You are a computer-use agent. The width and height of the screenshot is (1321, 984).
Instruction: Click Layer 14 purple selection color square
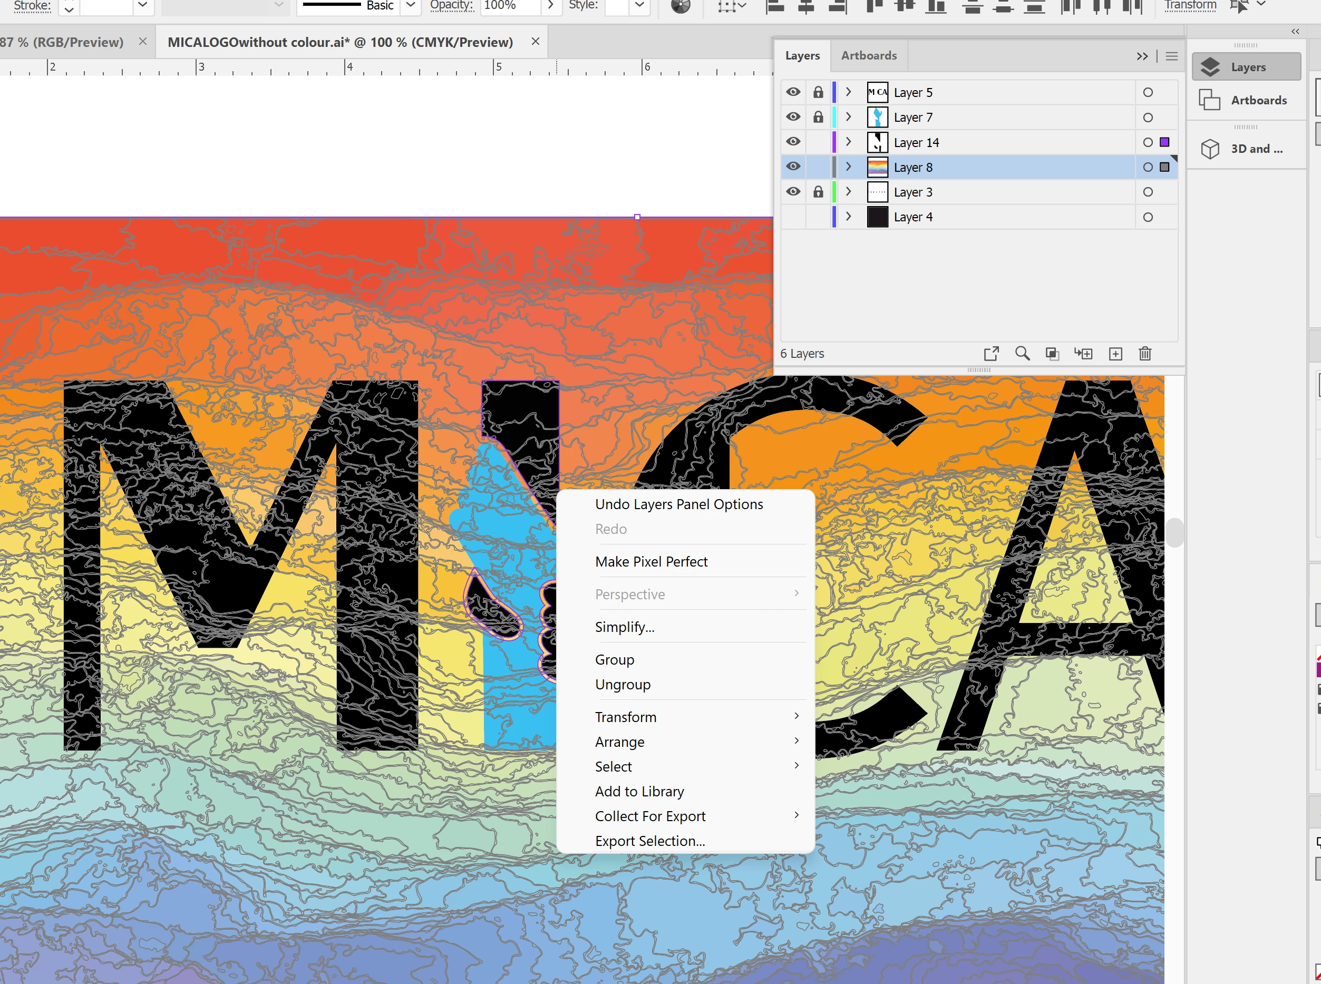click(1164, 142)
